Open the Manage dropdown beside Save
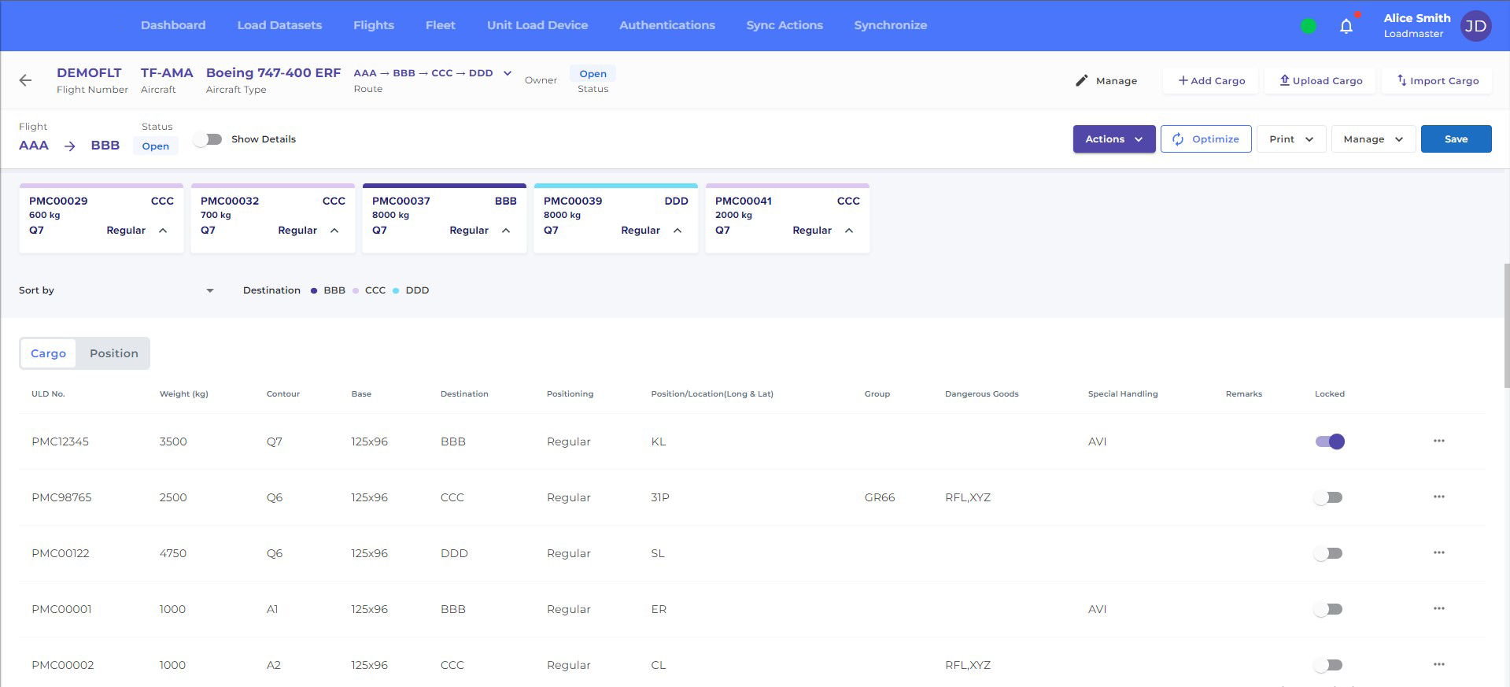 pyautogui.click(x=1373, y=139)
